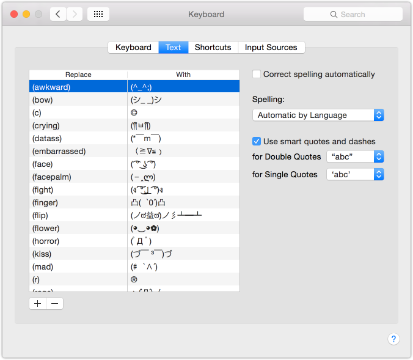Switch to the Shortcuts tab

[213, 47]
